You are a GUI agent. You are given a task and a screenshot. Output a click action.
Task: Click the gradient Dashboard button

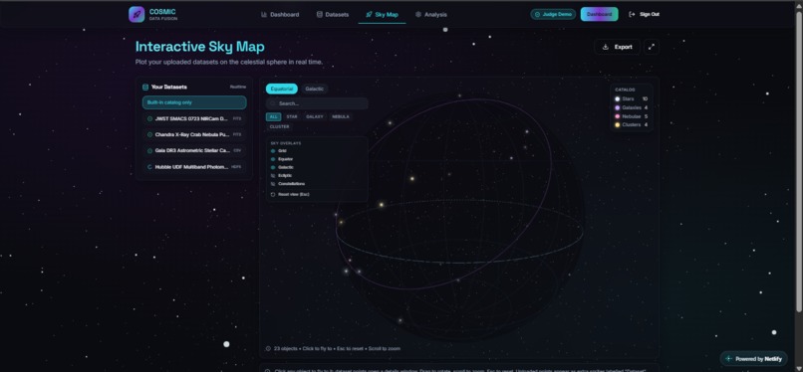tap(599, 14)
